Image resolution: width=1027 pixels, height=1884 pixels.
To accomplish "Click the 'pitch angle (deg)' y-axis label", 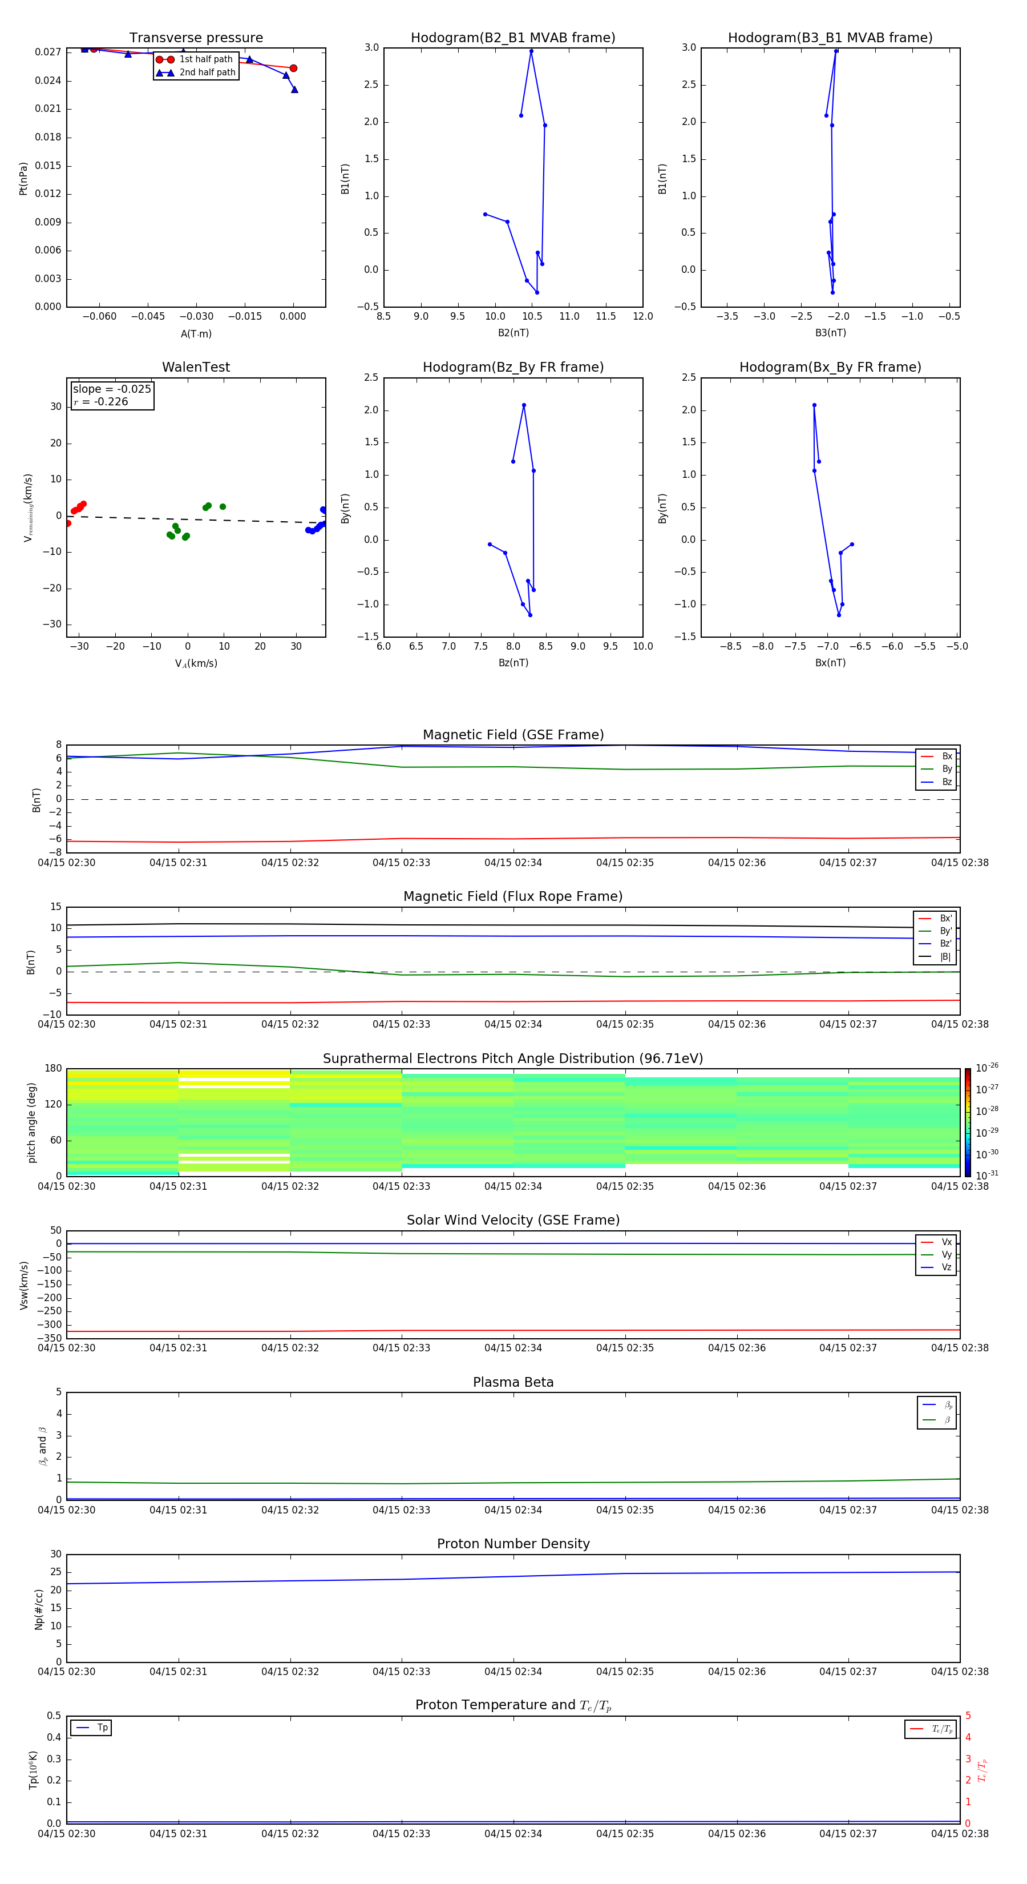I will tap(31, 1122).
